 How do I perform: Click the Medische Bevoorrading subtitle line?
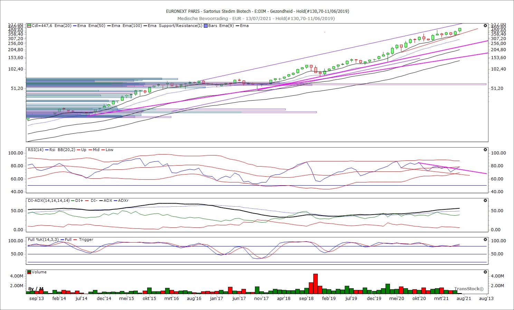click(x=256, y=18)
